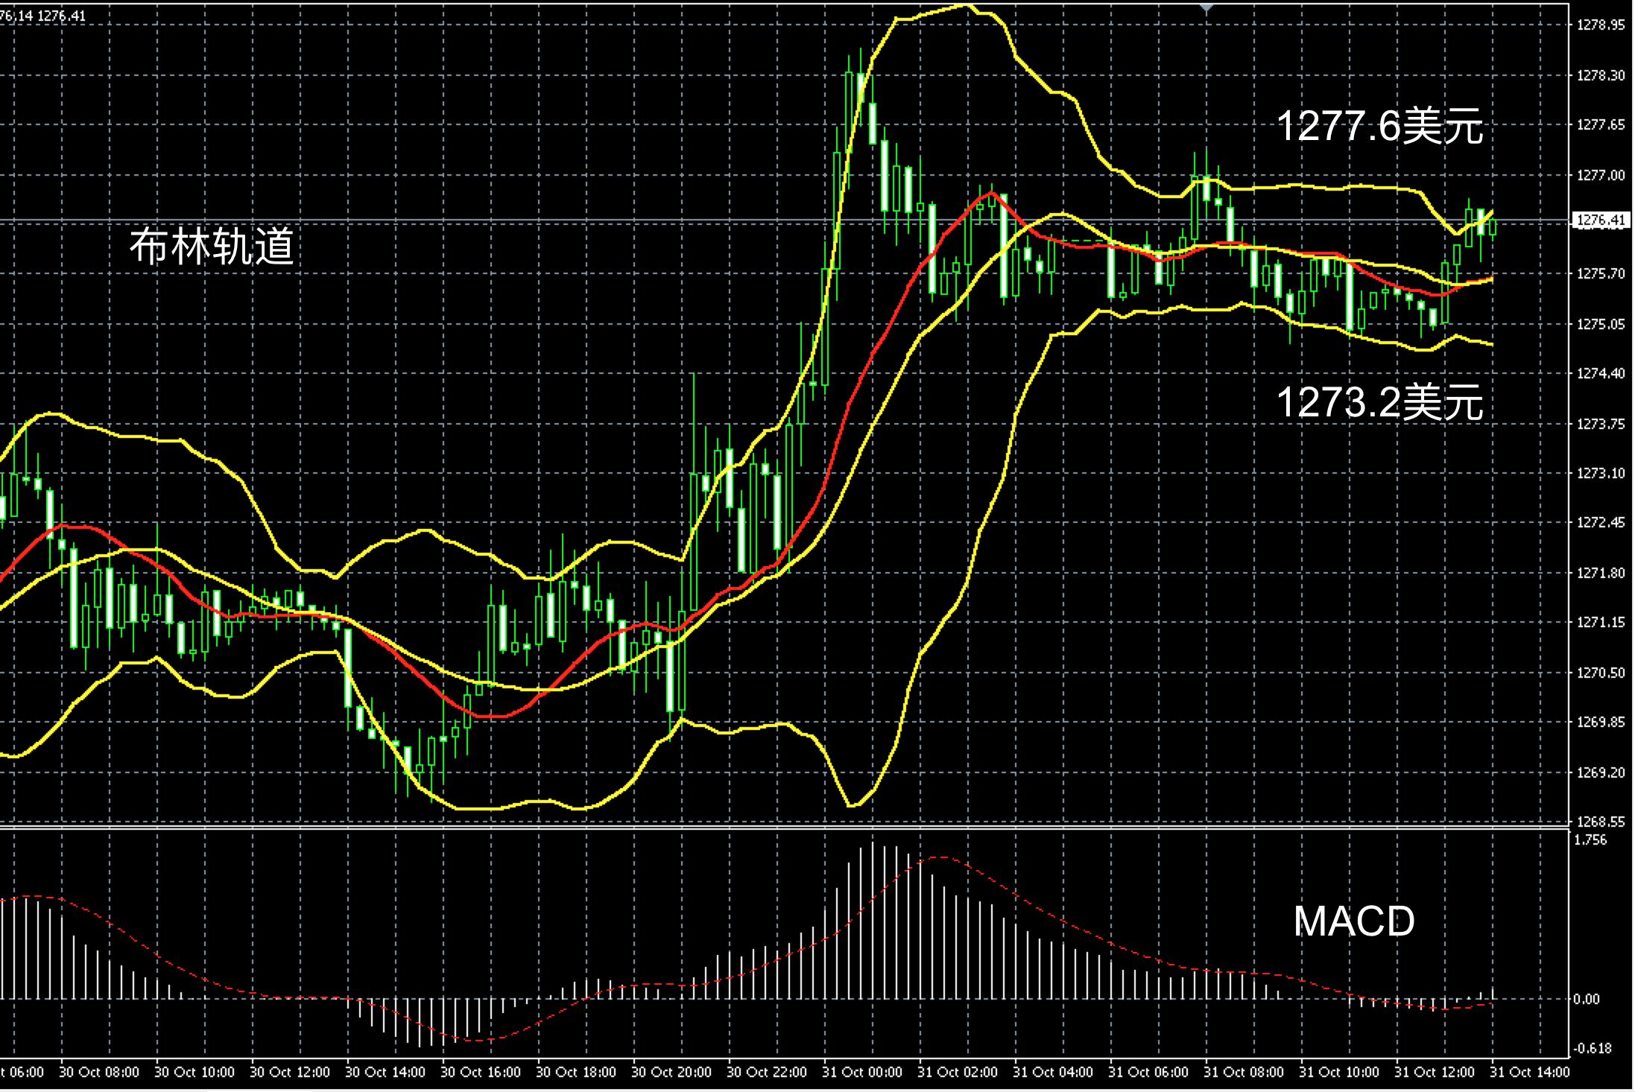Click the 30 Oct 10:00 time axis label
The width and height of the screenshot is (1635, 1092).
[194, 1073]
